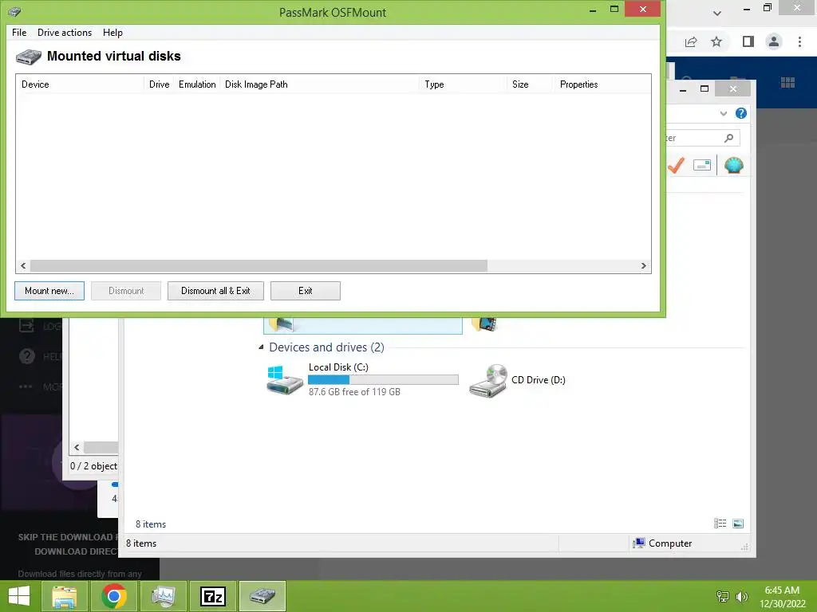The width and height of the screenshot is (817, 612).
Task: Open 7-Zip from the taskbar
Action: (212, 596)
